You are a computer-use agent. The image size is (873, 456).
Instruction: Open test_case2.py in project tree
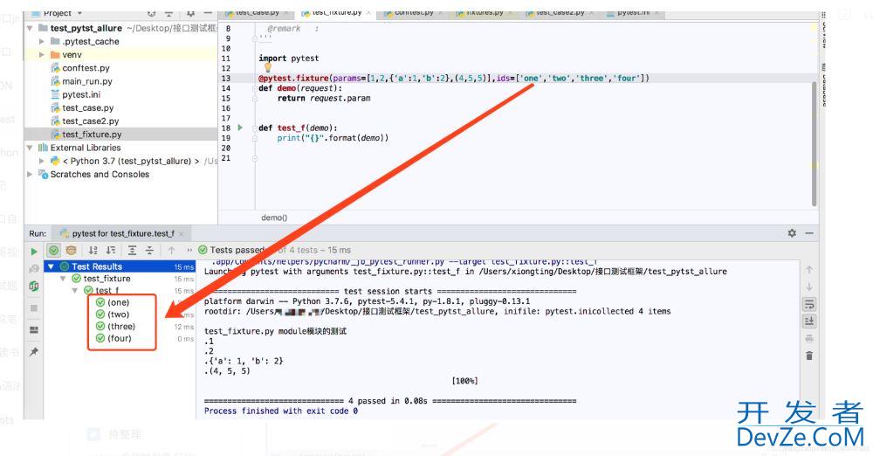(x=90, y=121)
